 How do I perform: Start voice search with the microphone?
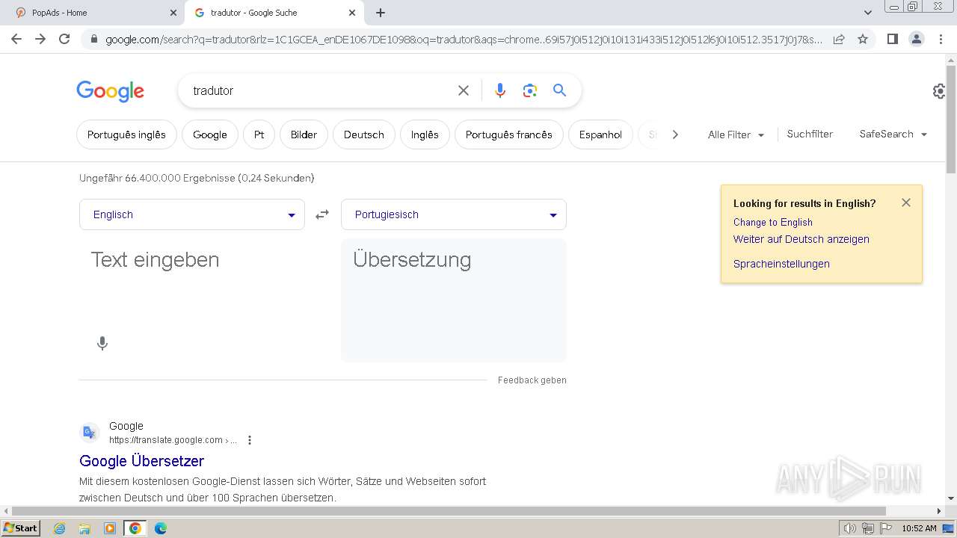pos(500,90)
